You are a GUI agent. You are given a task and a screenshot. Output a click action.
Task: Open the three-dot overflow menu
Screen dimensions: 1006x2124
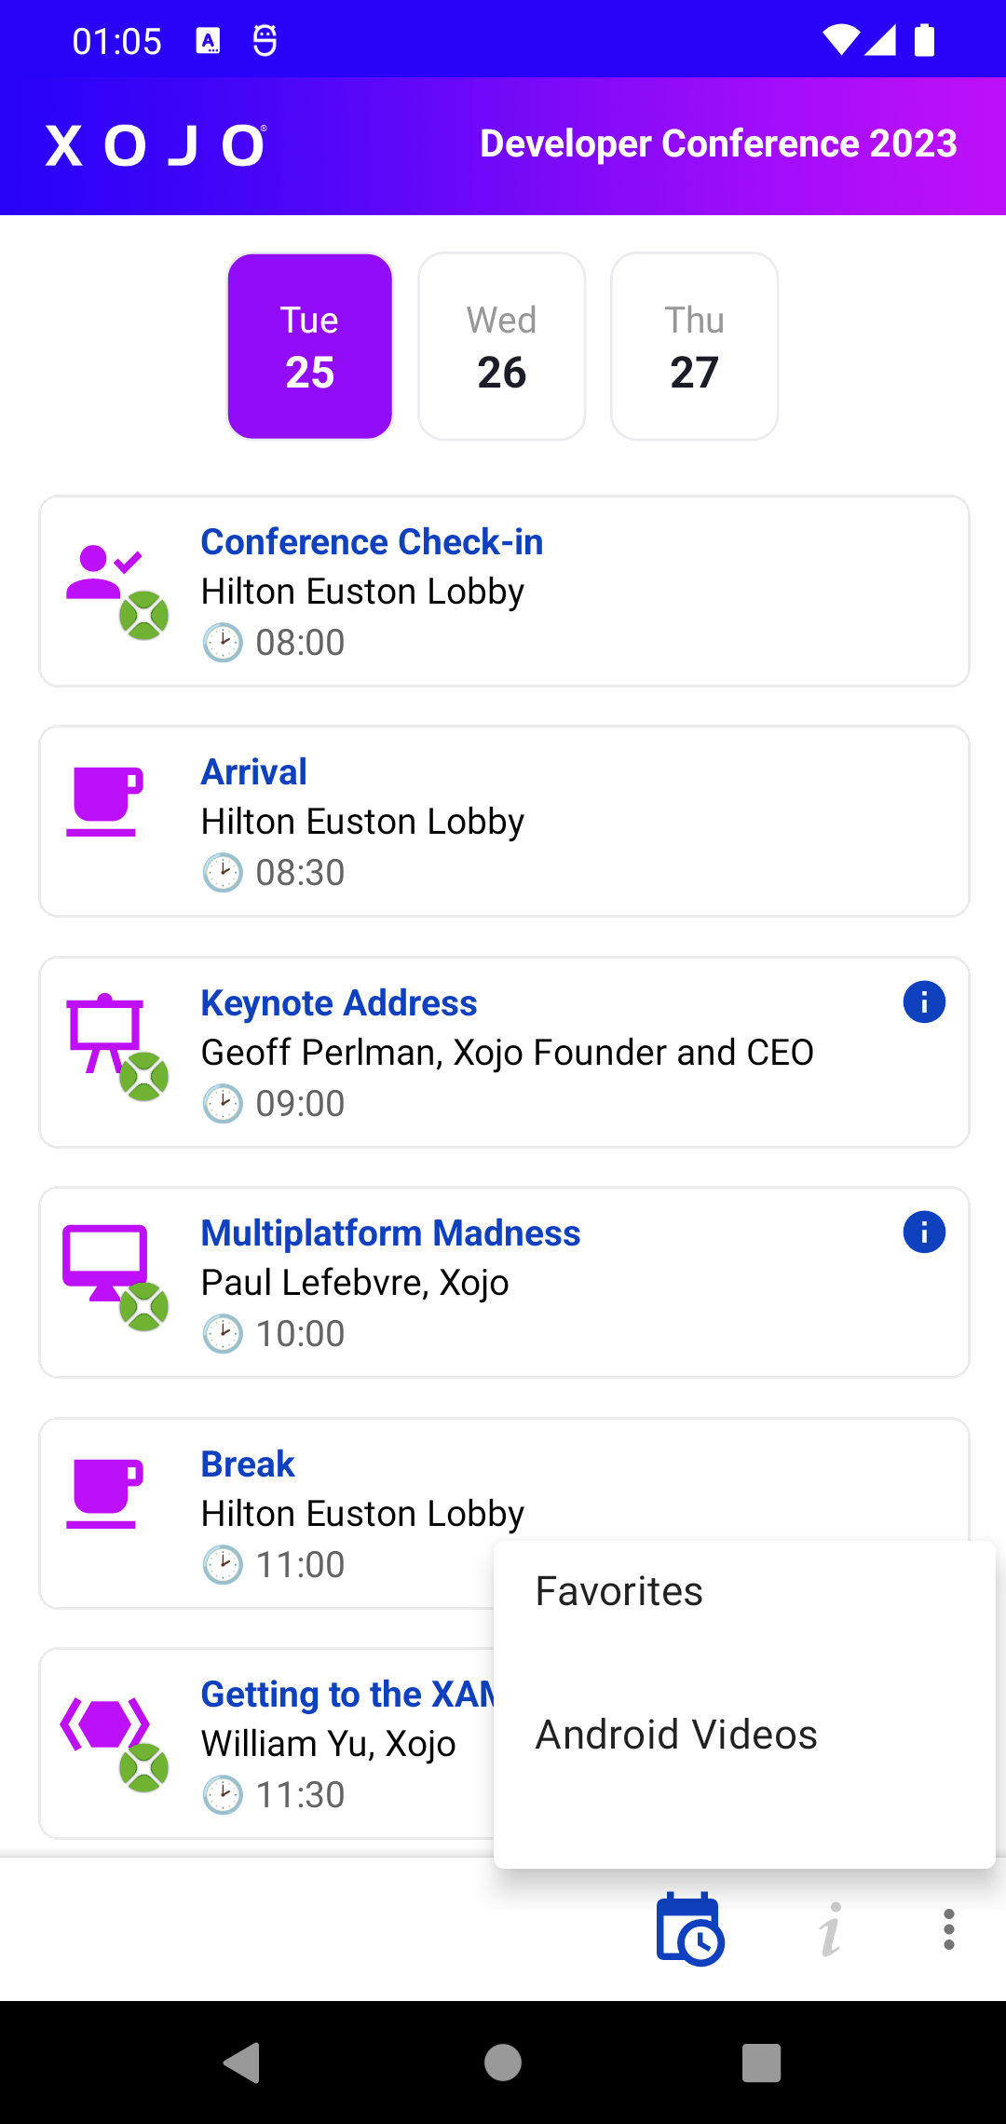[x=948, y=1929]
